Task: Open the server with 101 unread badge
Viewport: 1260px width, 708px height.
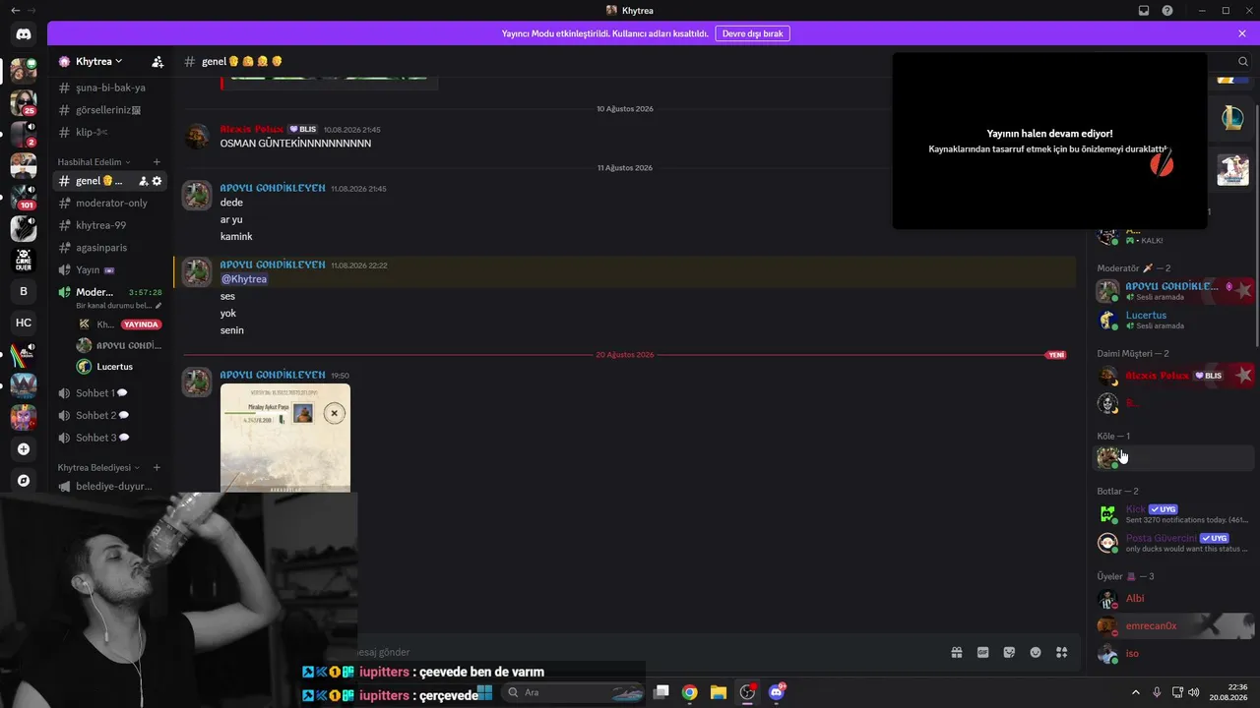Action: pos(24,197)
